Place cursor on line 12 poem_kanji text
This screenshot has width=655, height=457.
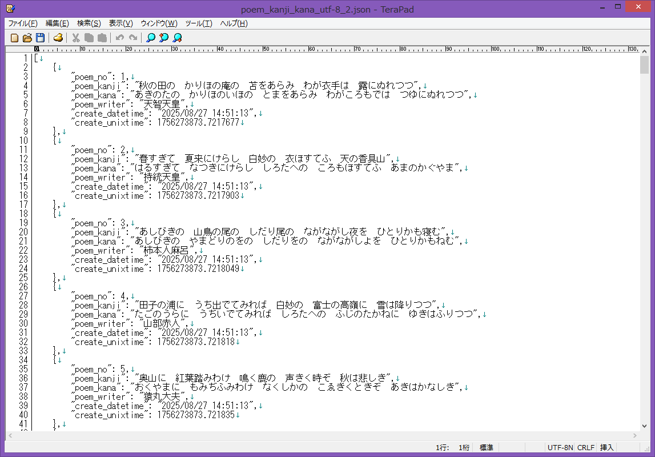click(x=263, y=158)
